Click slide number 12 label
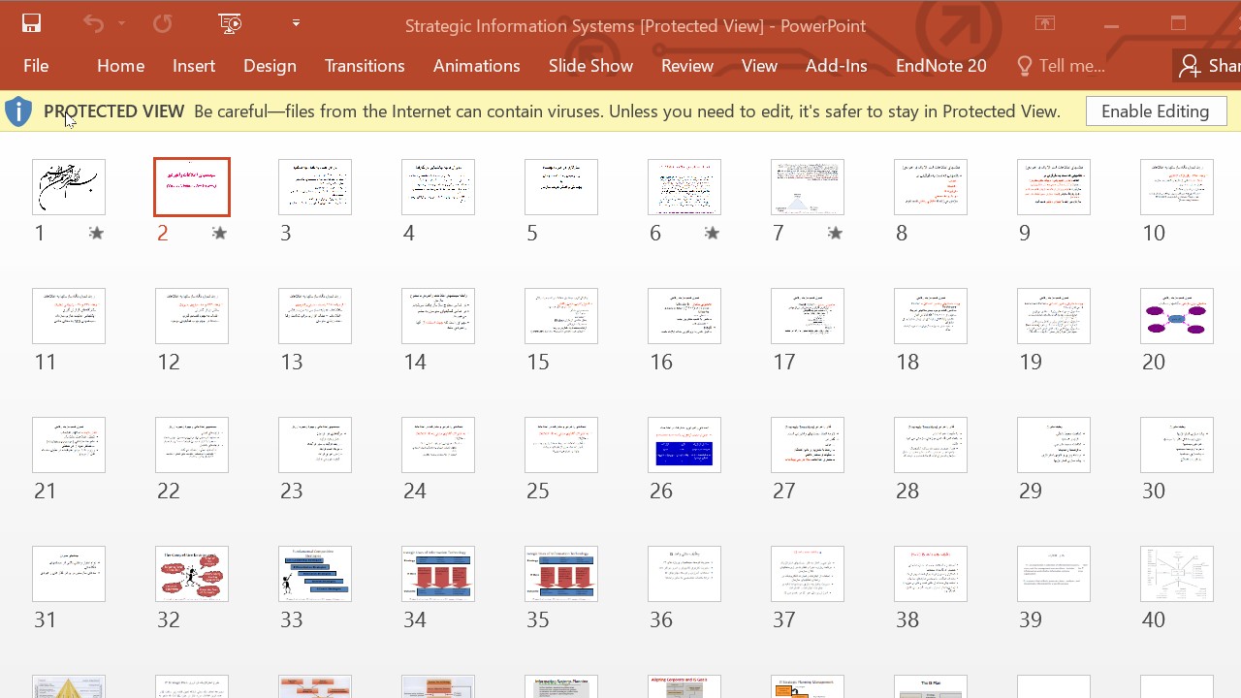The image size is (1241, 698). pyautogui.click(x=169, y=363)
